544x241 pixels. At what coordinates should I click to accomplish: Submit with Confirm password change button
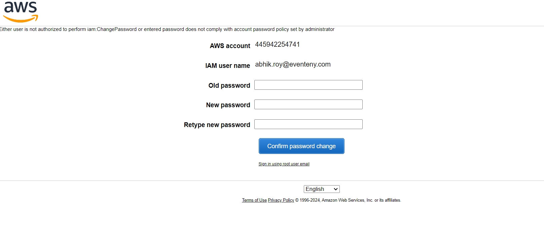click(301, 146)
